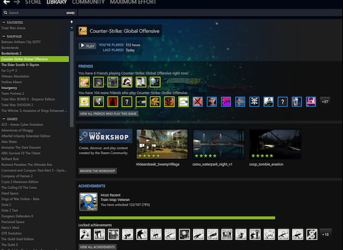
Task: Click sixth currently-playing friend avatar
Action: 155,82
